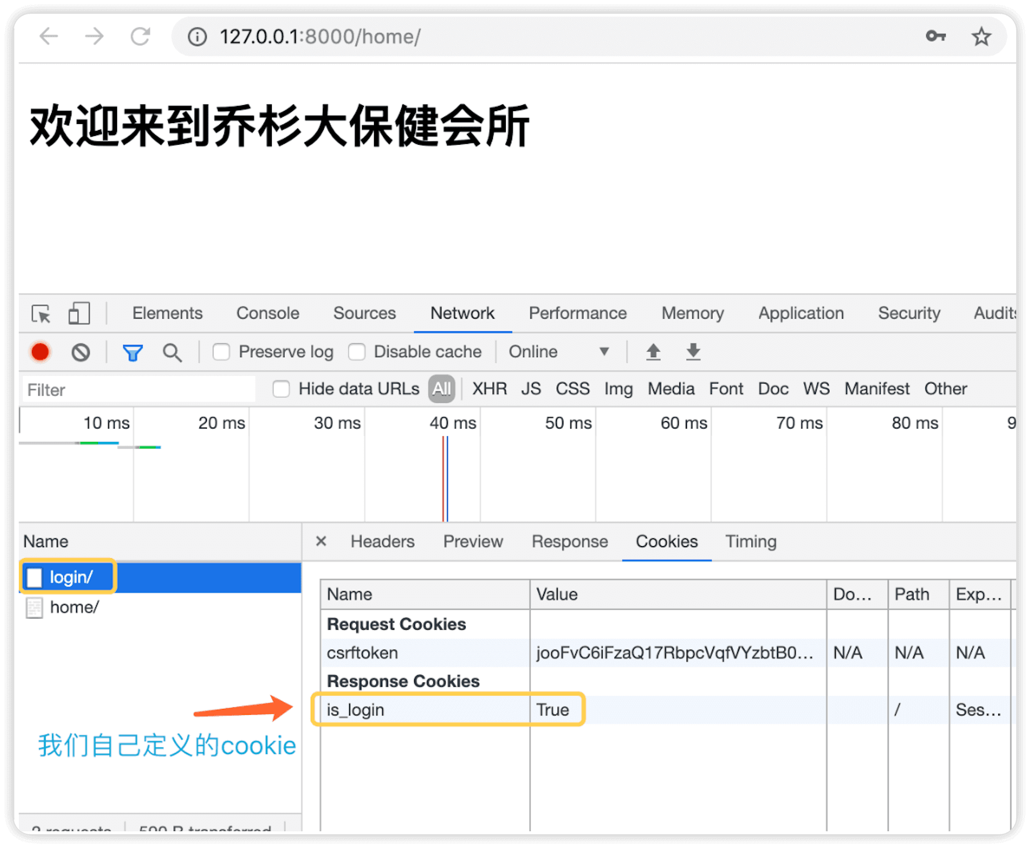Image resolution: width=1030 pixels, height=848 pixels.
Task: View site information icon in address bar
Action: pyautogui.click(x=198, y=36)
